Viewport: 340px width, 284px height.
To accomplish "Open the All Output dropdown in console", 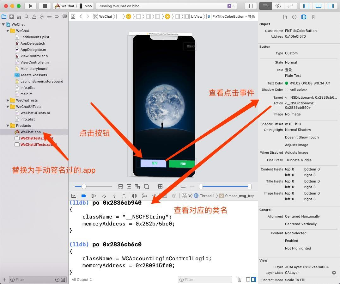I will [x=81, y=279].
